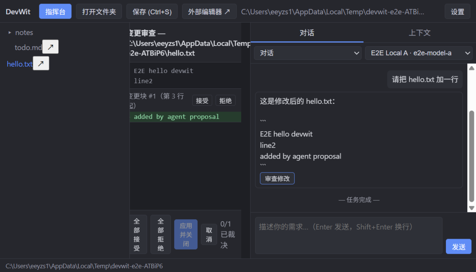Open 外部编辑器 button
476x272 pixels.
[209, 11]
